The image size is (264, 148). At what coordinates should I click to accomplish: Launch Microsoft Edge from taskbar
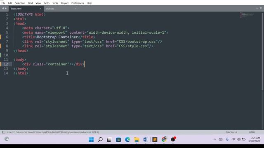tap(127, 139)
